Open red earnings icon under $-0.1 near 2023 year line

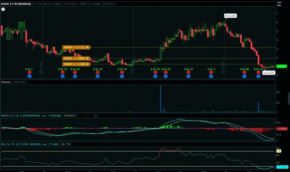(211, 72)
